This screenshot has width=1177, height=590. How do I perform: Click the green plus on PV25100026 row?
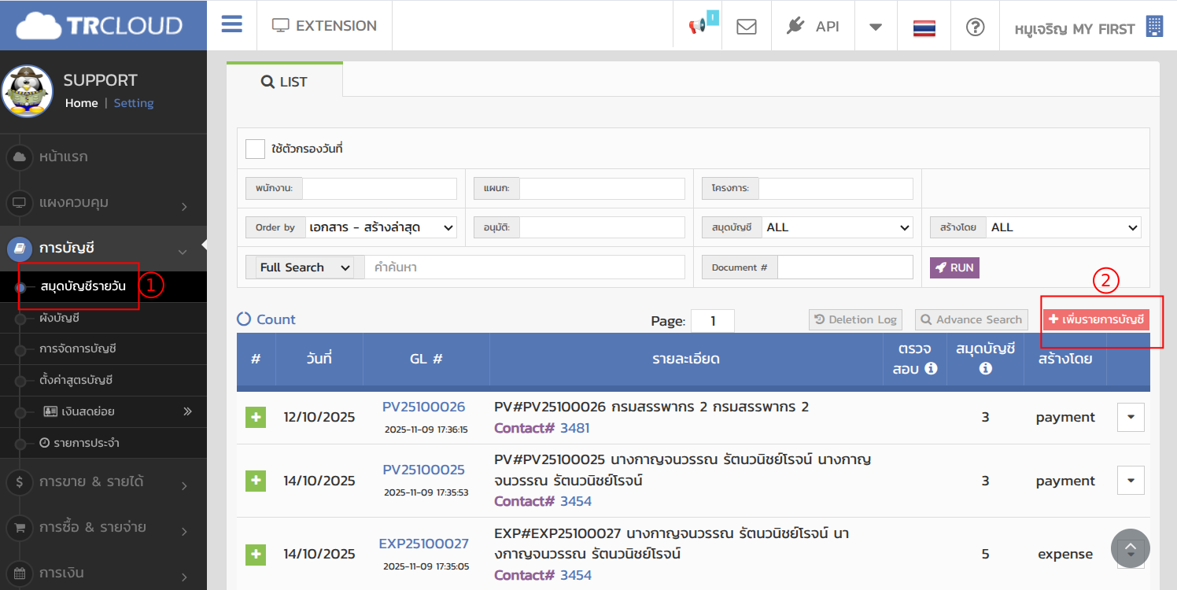click(256, 417)
